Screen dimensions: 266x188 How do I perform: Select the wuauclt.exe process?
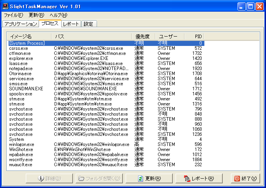tap(106, 165)
